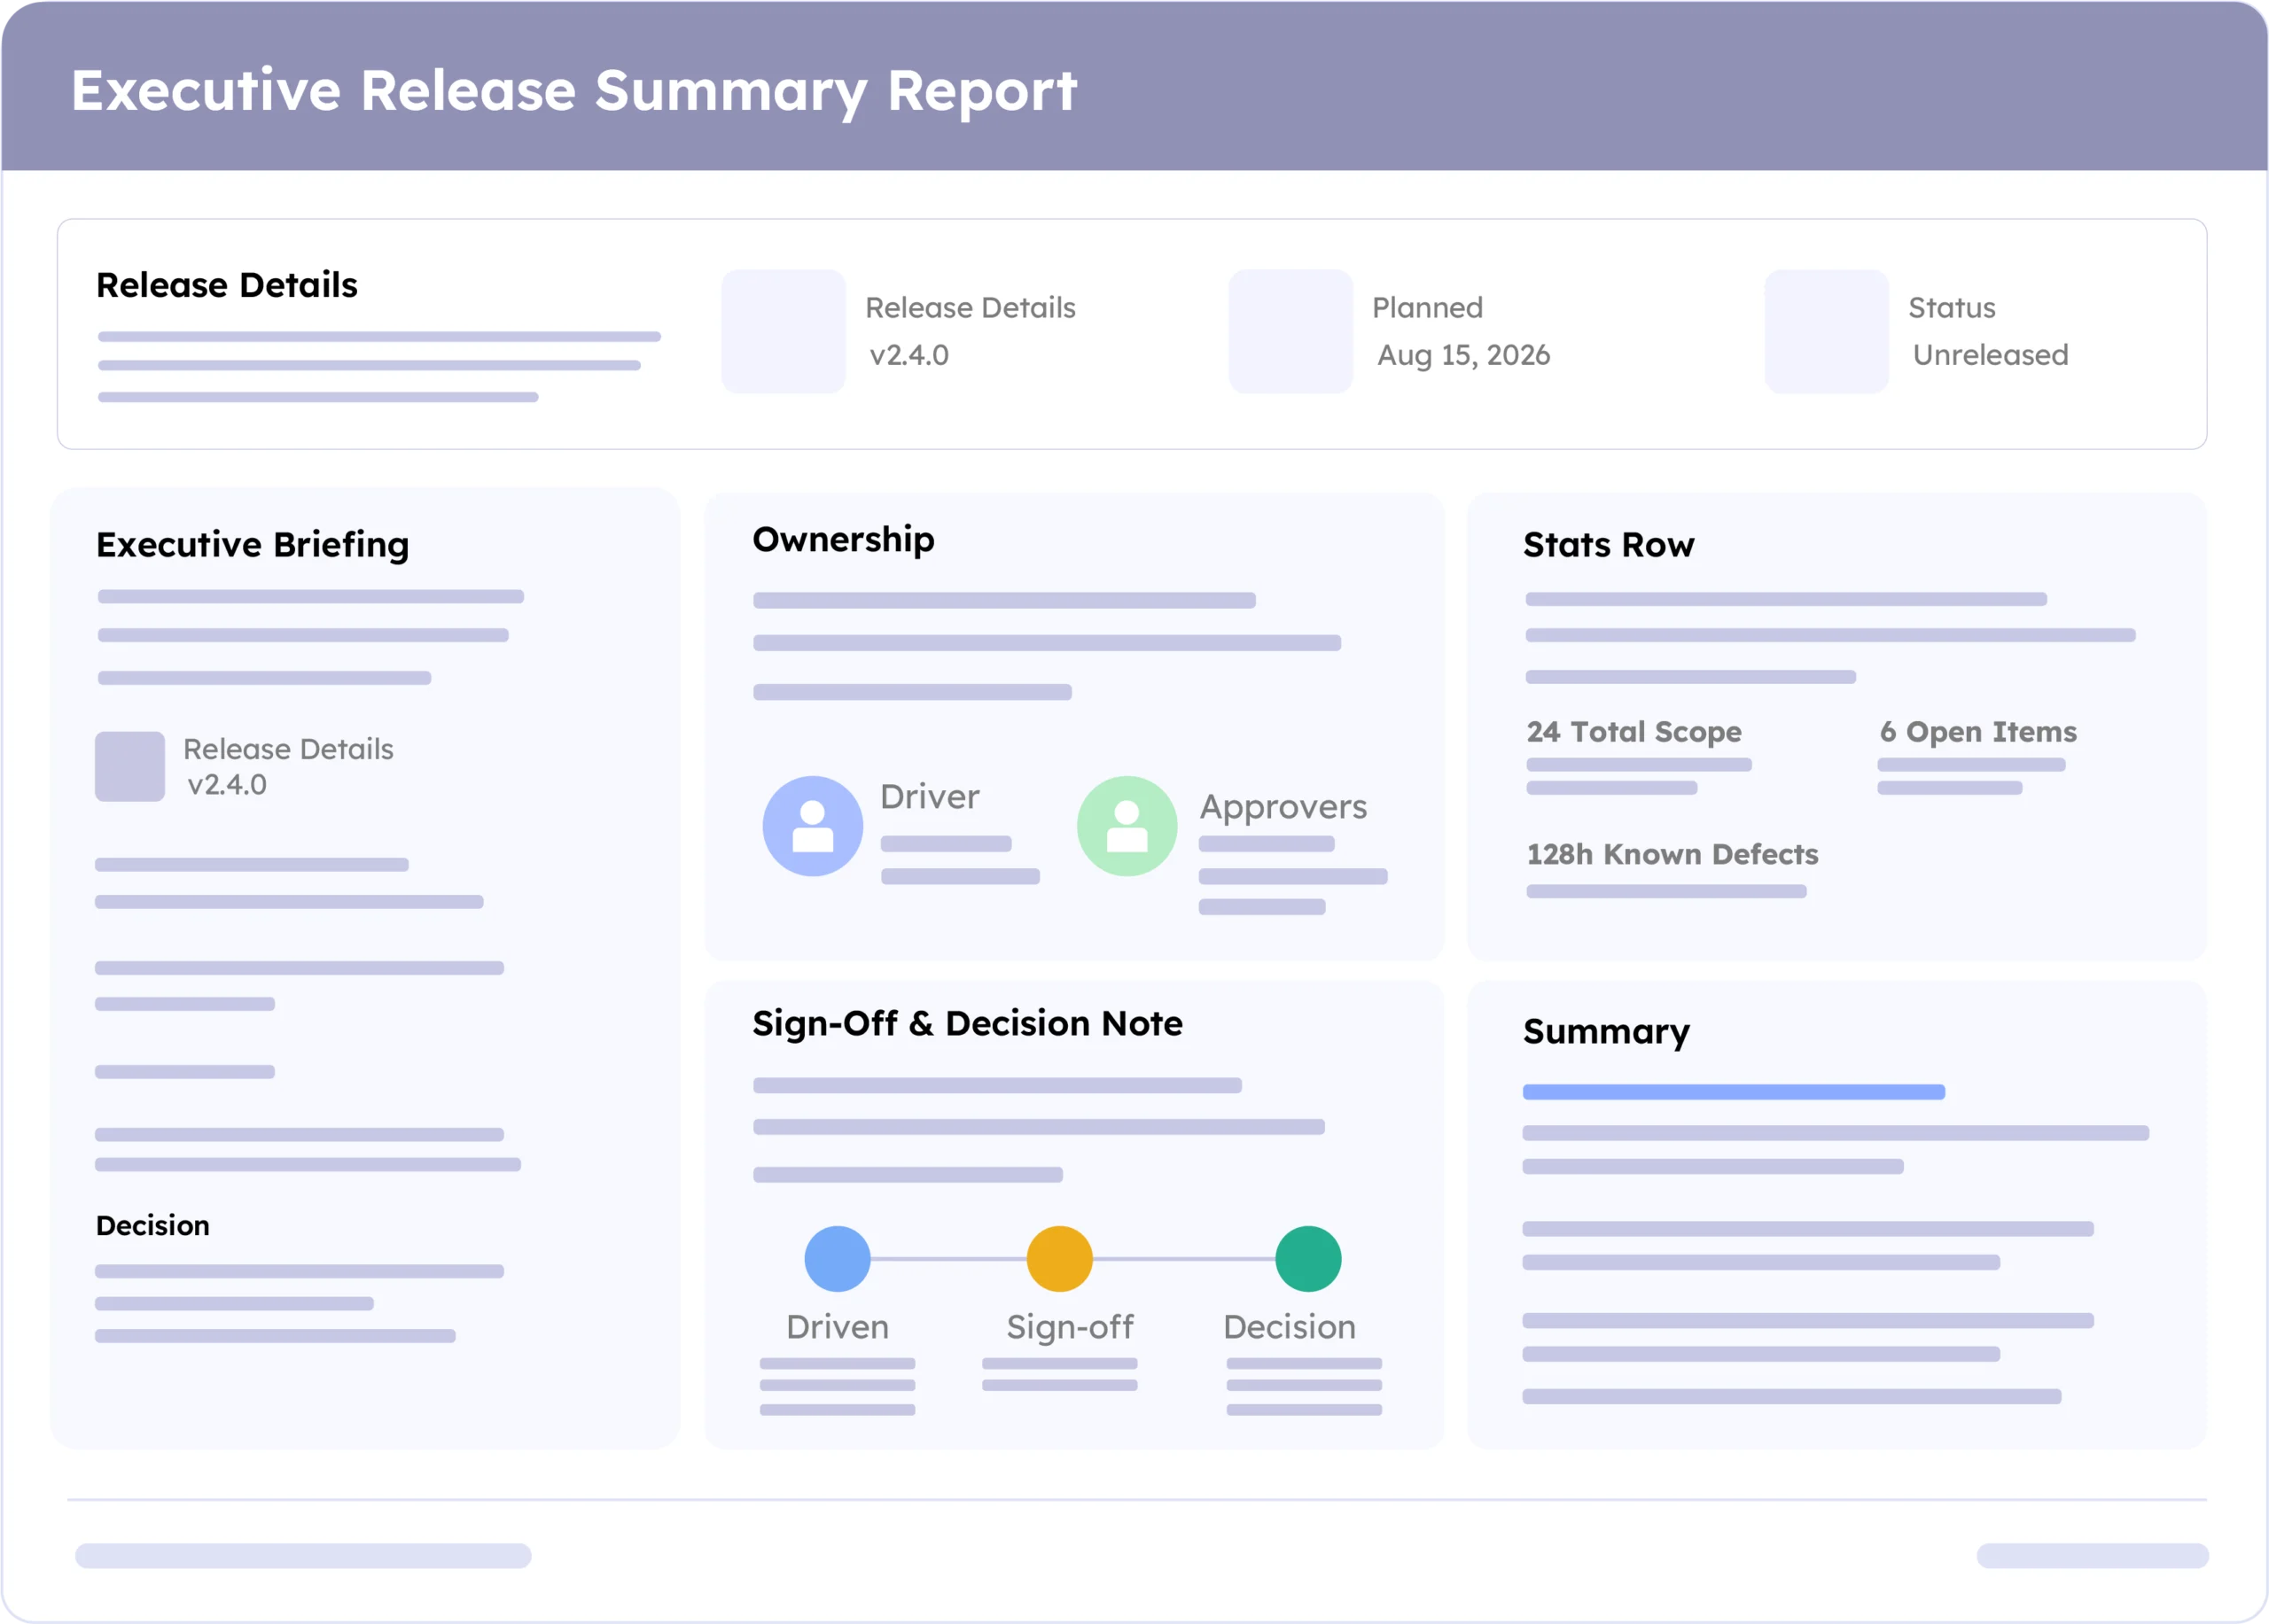Click the Driven step label
The image size is (2269, 1624).
click(x=838, y=1327)
